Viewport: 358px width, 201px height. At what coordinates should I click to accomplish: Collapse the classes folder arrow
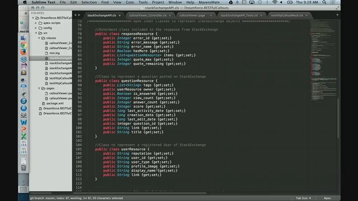pos(39,38)
